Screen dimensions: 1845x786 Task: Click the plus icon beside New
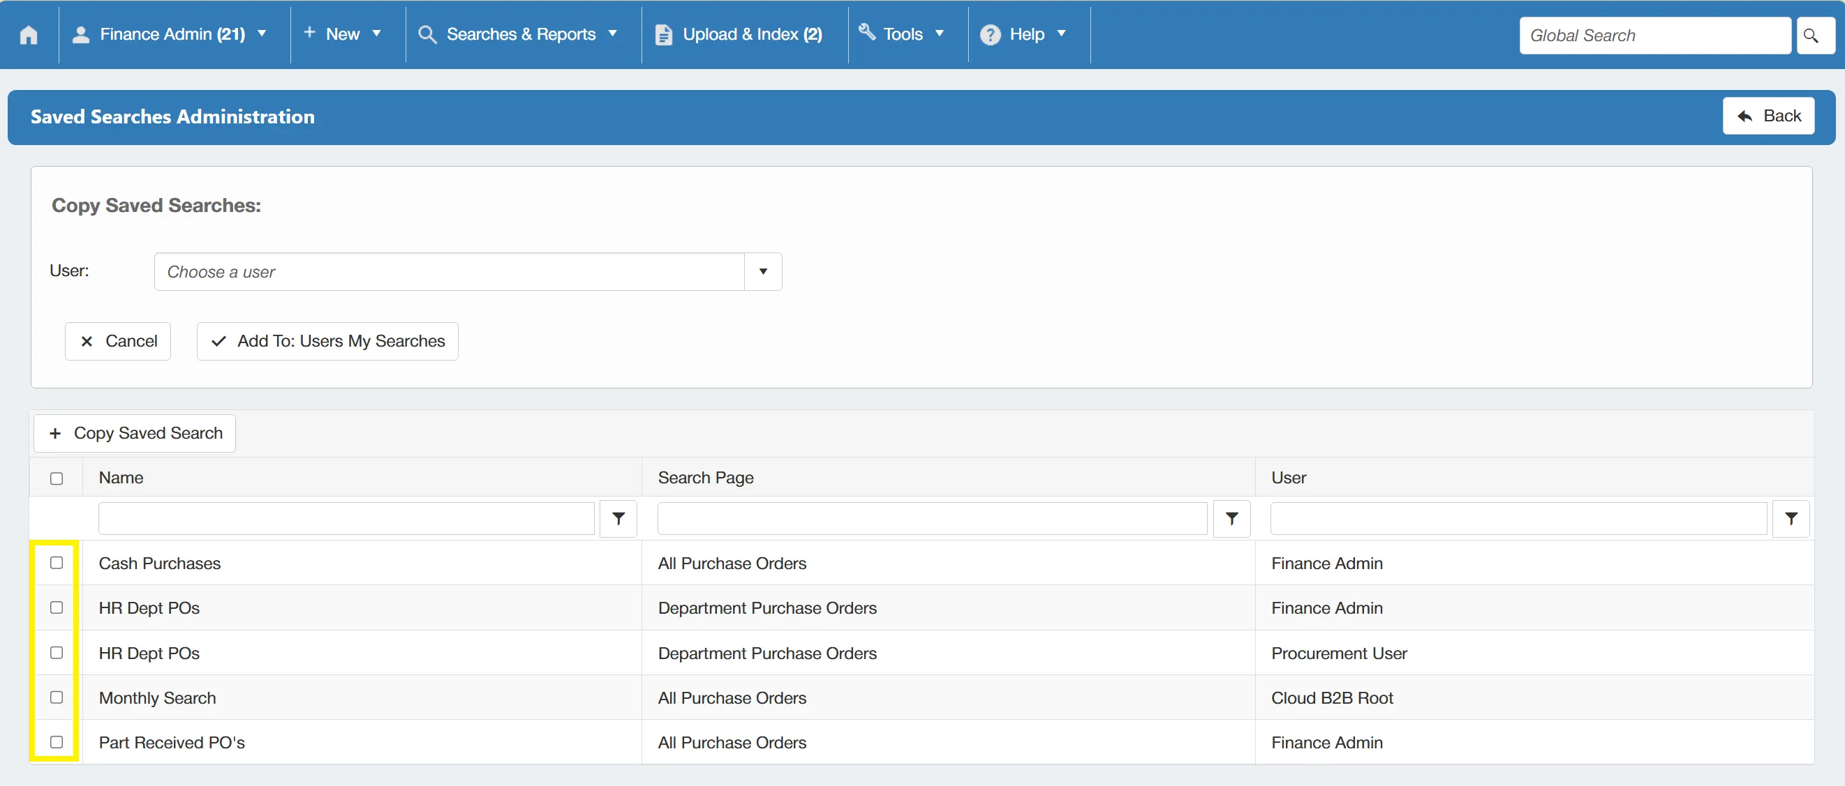[x=309, y=32]
